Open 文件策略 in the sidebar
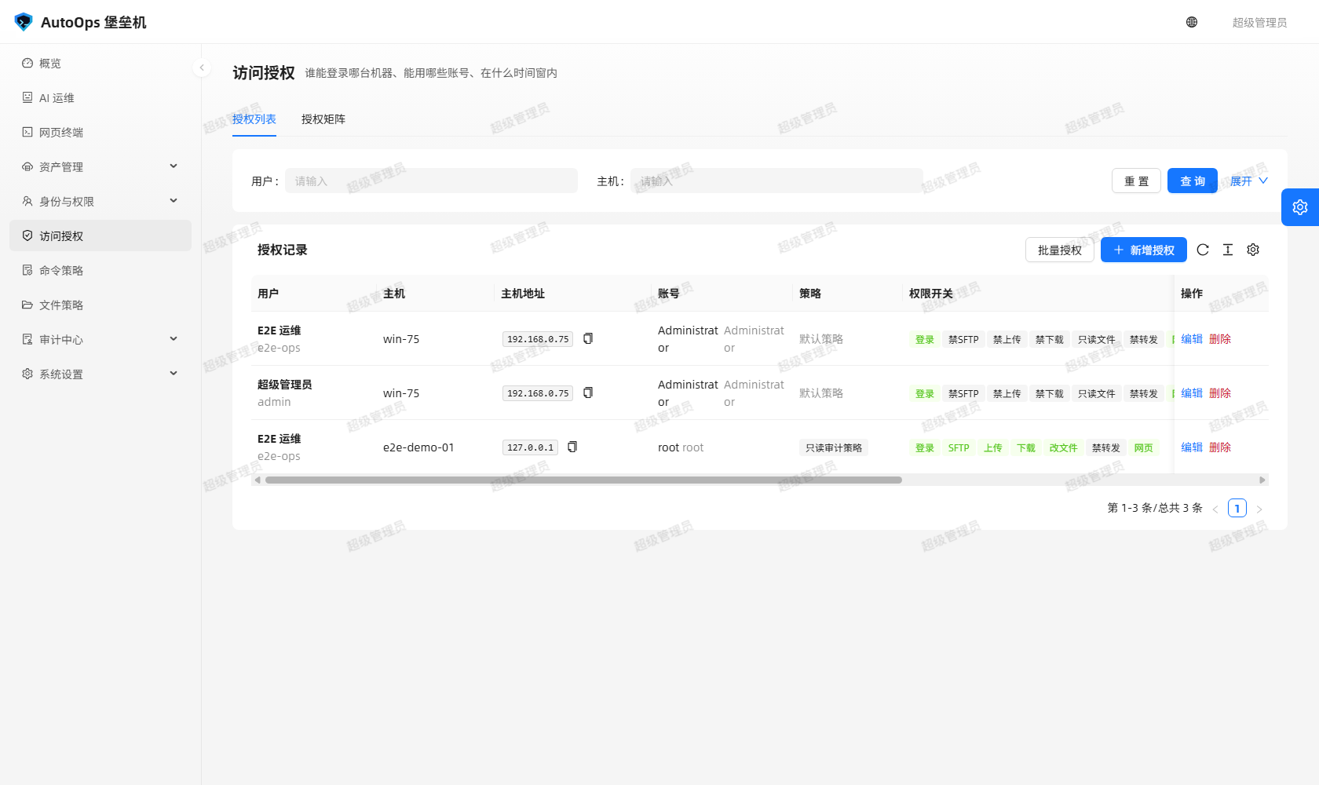Viewport: 1319px width, 785px height. click(100, 305)
